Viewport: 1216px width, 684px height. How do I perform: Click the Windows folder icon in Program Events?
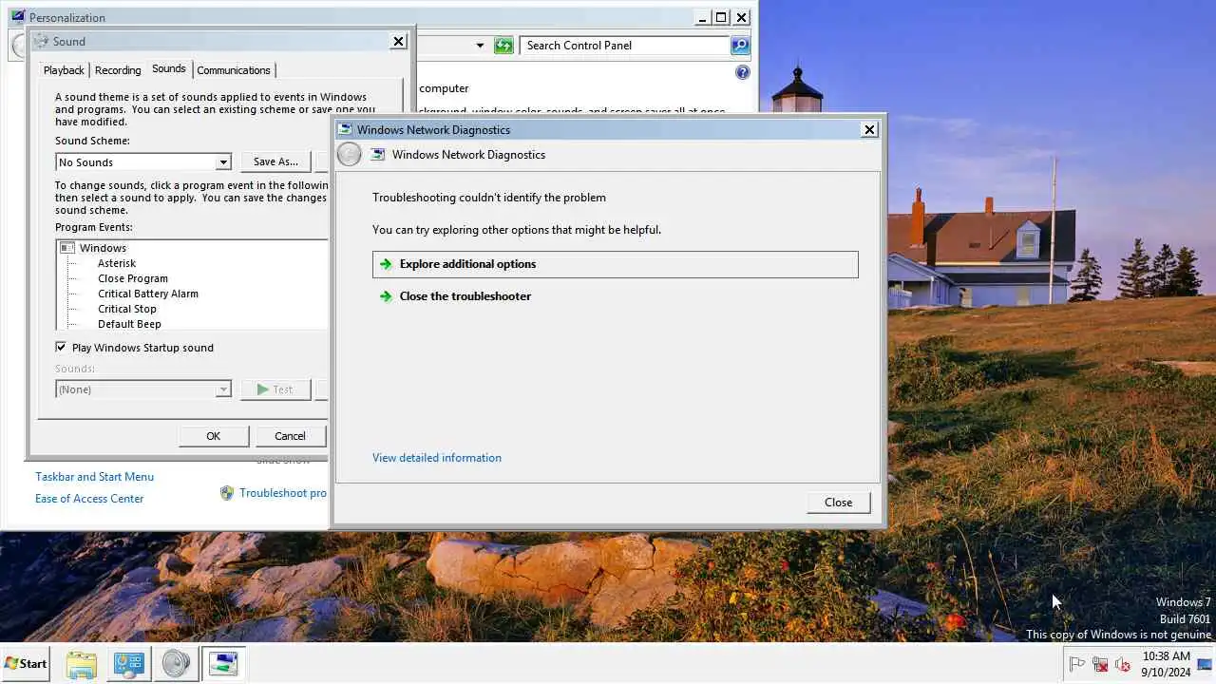(67, 248)
